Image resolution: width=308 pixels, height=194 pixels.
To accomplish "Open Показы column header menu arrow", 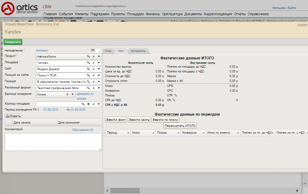I will (178, 133).
